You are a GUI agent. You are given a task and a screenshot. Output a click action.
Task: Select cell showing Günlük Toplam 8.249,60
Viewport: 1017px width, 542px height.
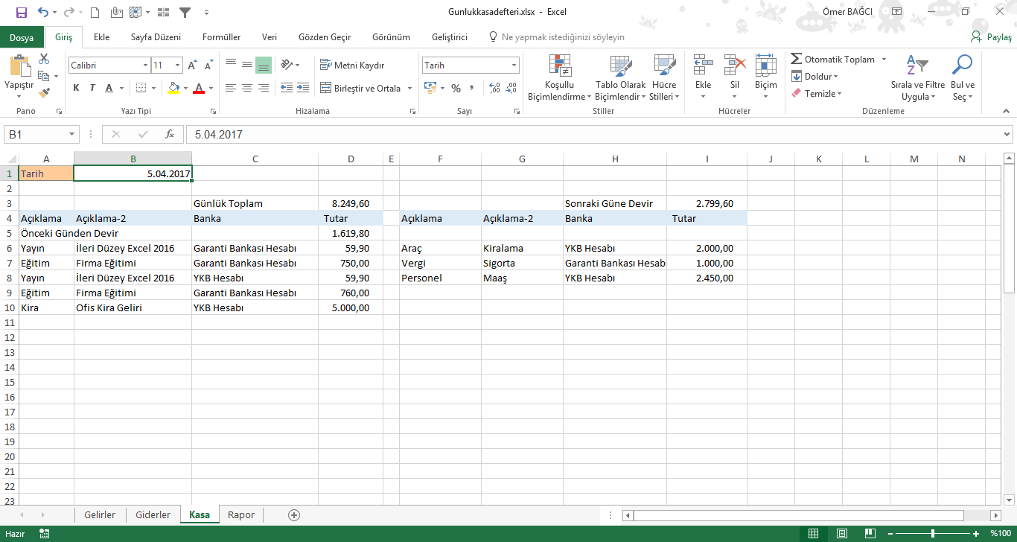[351, 203]
